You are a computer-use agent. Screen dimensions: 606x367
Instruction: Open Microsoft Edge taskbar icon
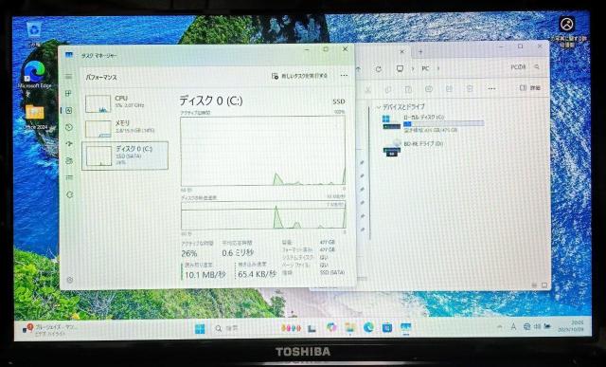pos(368,328)
